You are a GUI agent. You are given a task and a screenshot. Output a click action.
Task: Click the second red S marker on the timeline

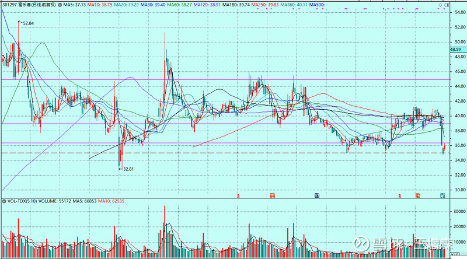click(400, 196)
